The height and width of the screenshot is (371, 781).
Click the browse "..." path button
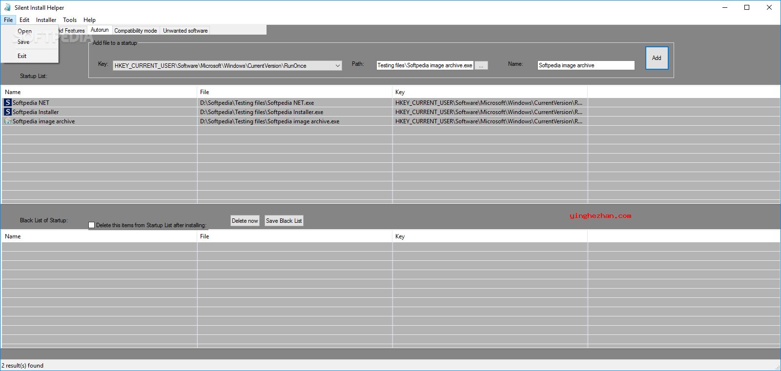(481, 65)
